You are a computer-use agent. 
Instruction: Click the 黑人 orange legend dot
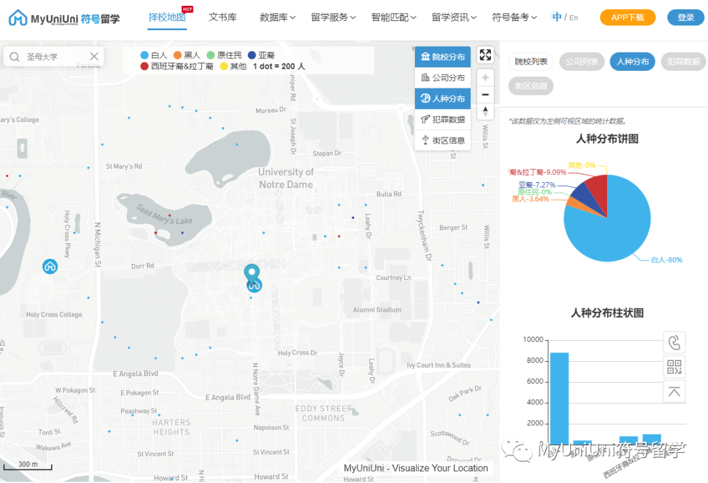coord(178,55)
